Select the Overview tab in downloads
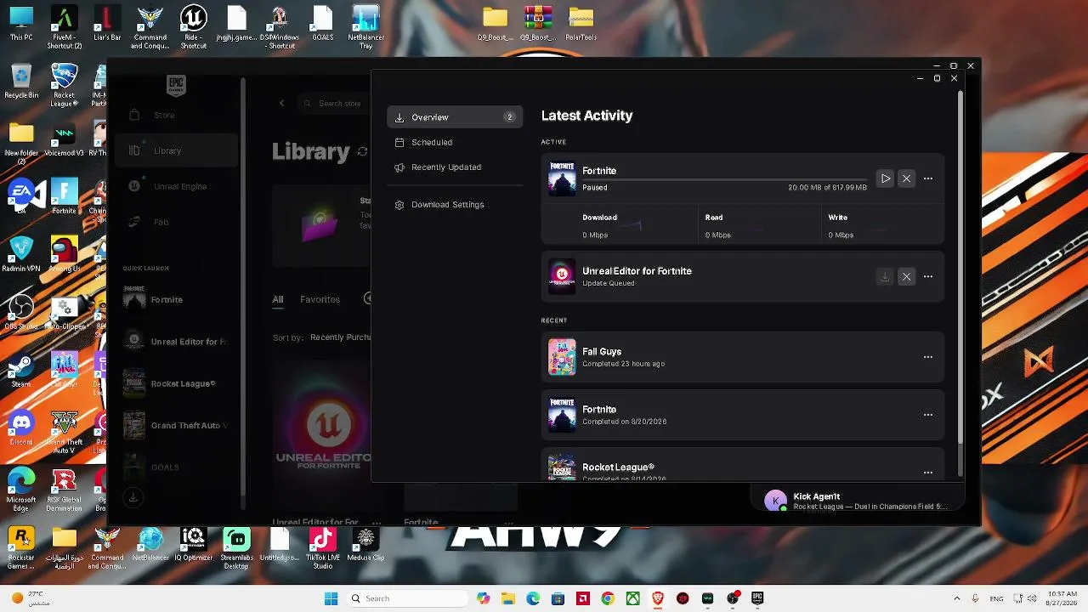Image resolution: width=1088 pixels, height=612 pixels. 455,117
